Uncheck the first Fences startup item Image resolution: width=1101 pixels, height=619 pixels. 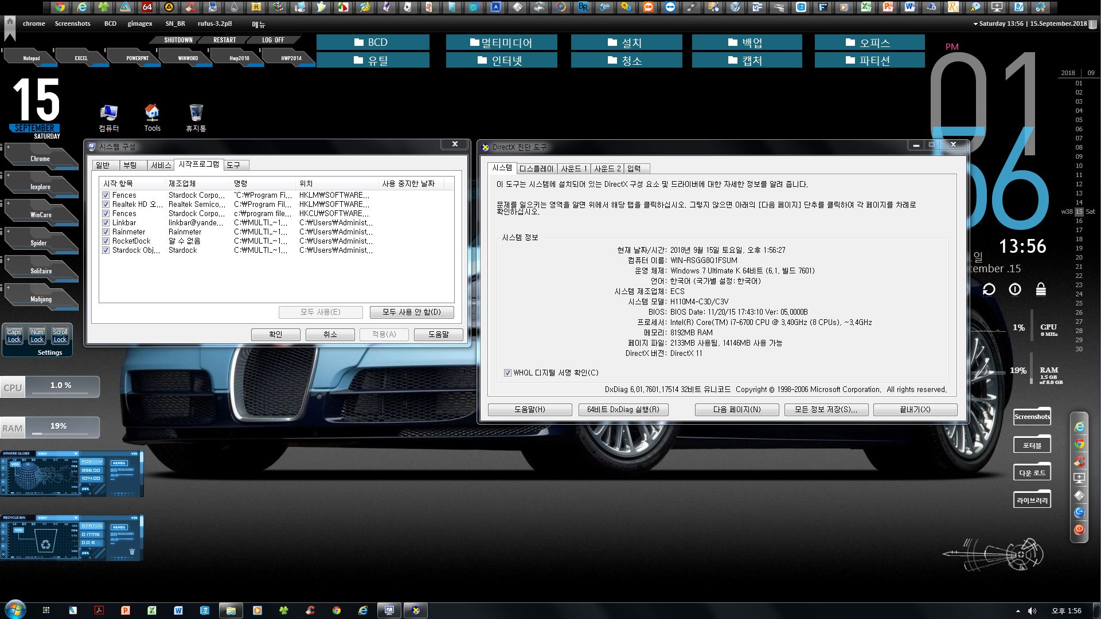coord(106,195)
